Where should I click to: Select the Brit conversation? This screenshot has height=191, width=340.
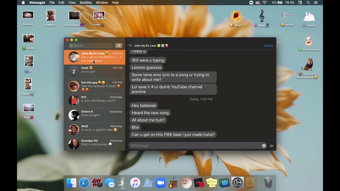95,101
